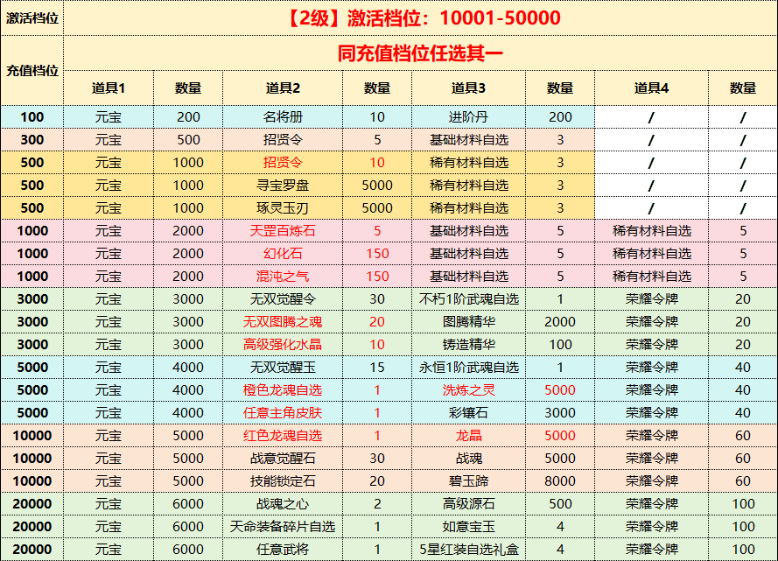Click the red 龙晶 cell
The width and height of the screenshot is (778, 561).
pyautogui.click(x=468, y=436)
